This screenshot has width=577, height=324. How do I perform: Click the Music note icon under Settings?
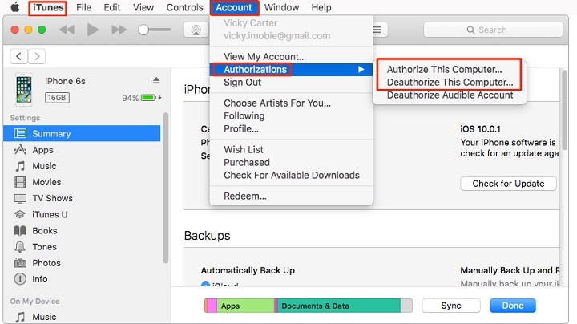[x=20, y=166]
